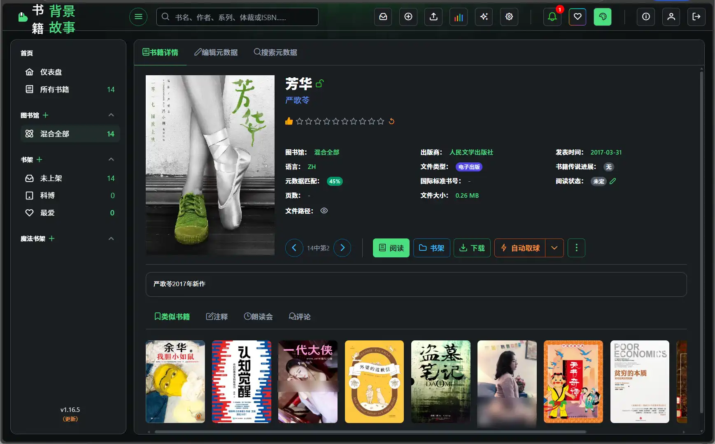Click the notification bell icon
This screenshot has width=715, height=444.
tap(552, 17)
